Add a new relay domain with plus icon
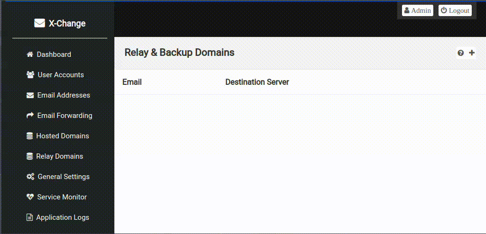The image size is (486, 234). [x=472, y=53]
